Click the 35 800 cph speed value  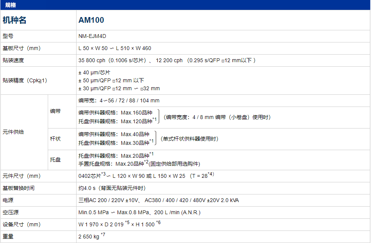pos(167,60)
